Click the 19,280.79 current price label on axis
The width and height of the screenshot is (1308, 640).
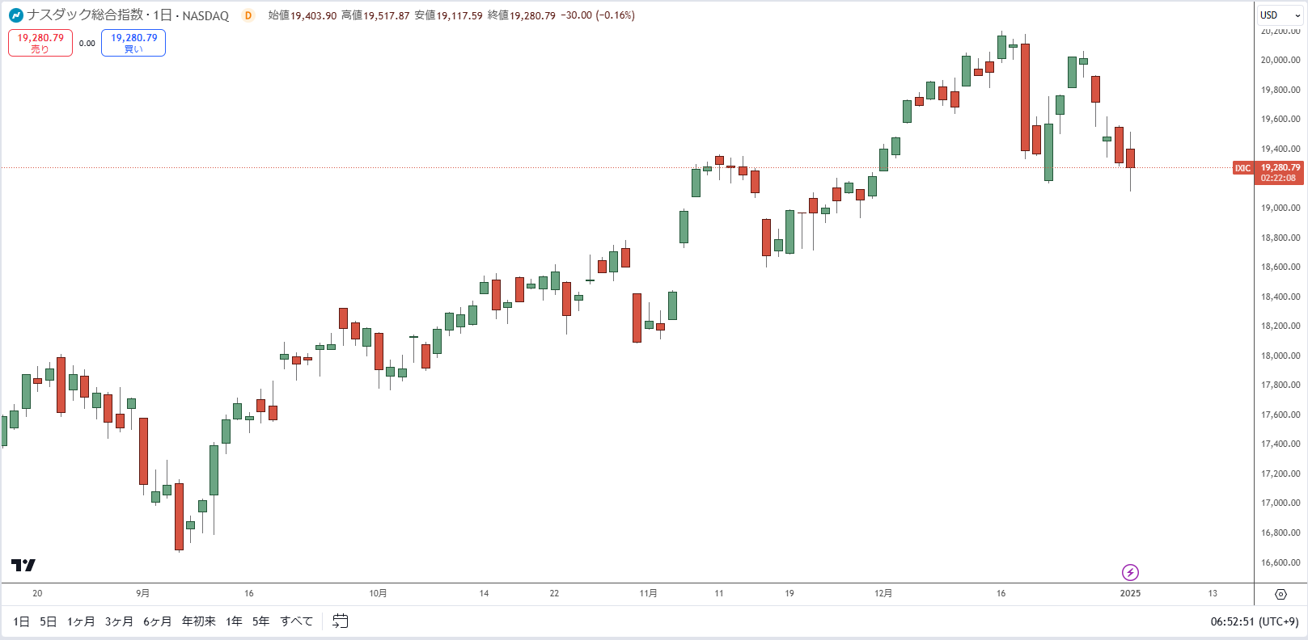pos(1280,173)
